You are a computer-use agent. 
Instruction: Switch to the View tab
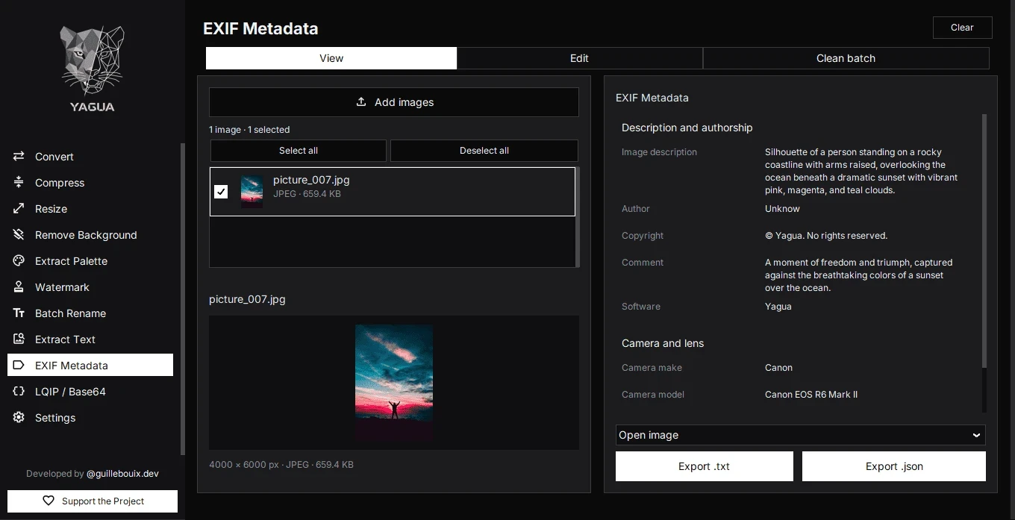(331, 58)
